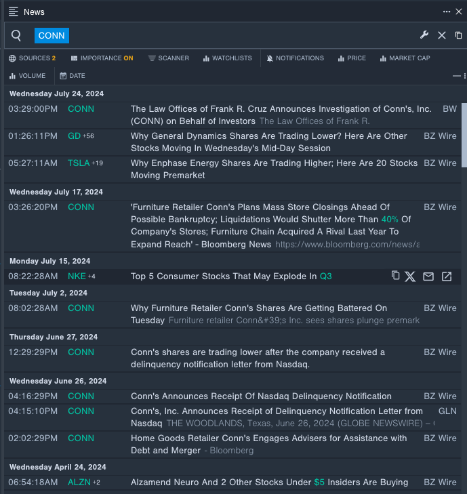Copy the Top 5 Consumer Stocks headline
467x494 pixels.
(395, 276)
